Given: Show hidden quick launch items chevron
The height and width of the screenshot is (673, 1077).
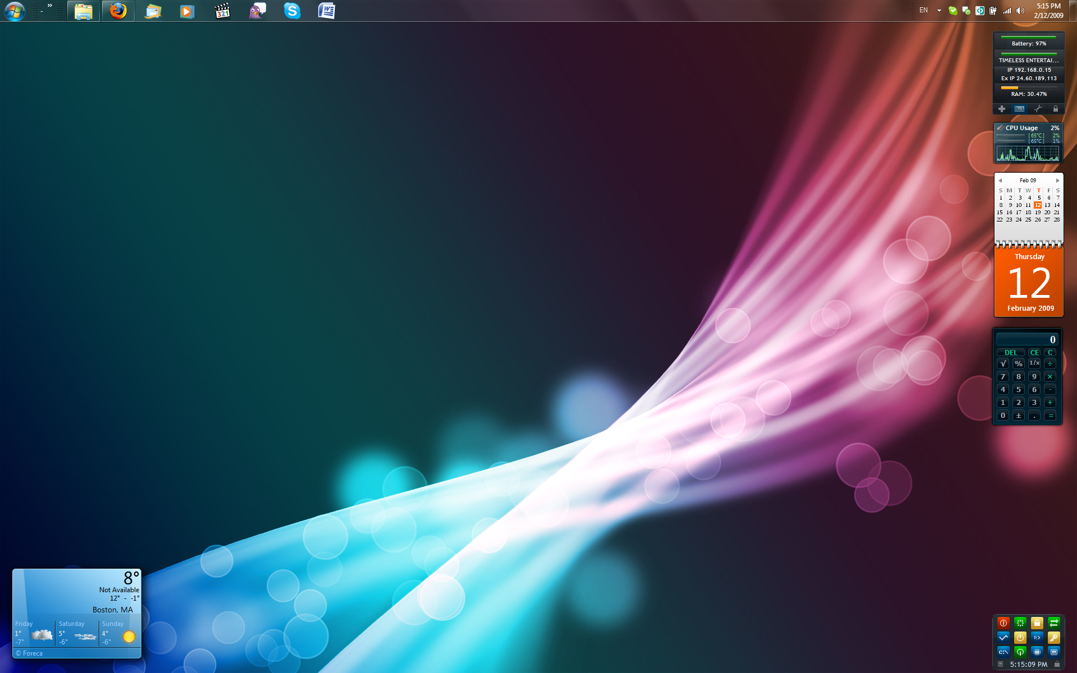Looking at the screenshot, I should click(x=50, y=6).
